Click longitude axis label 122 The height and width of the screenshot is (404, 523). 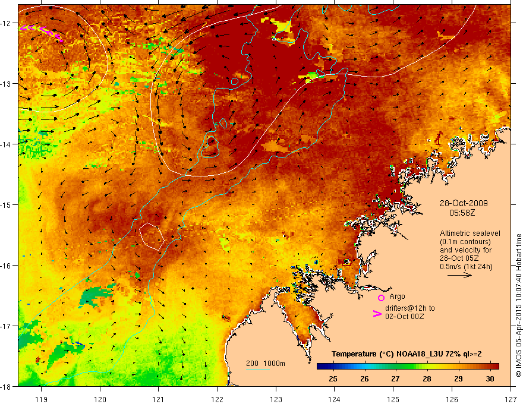(x=217, y=399)
